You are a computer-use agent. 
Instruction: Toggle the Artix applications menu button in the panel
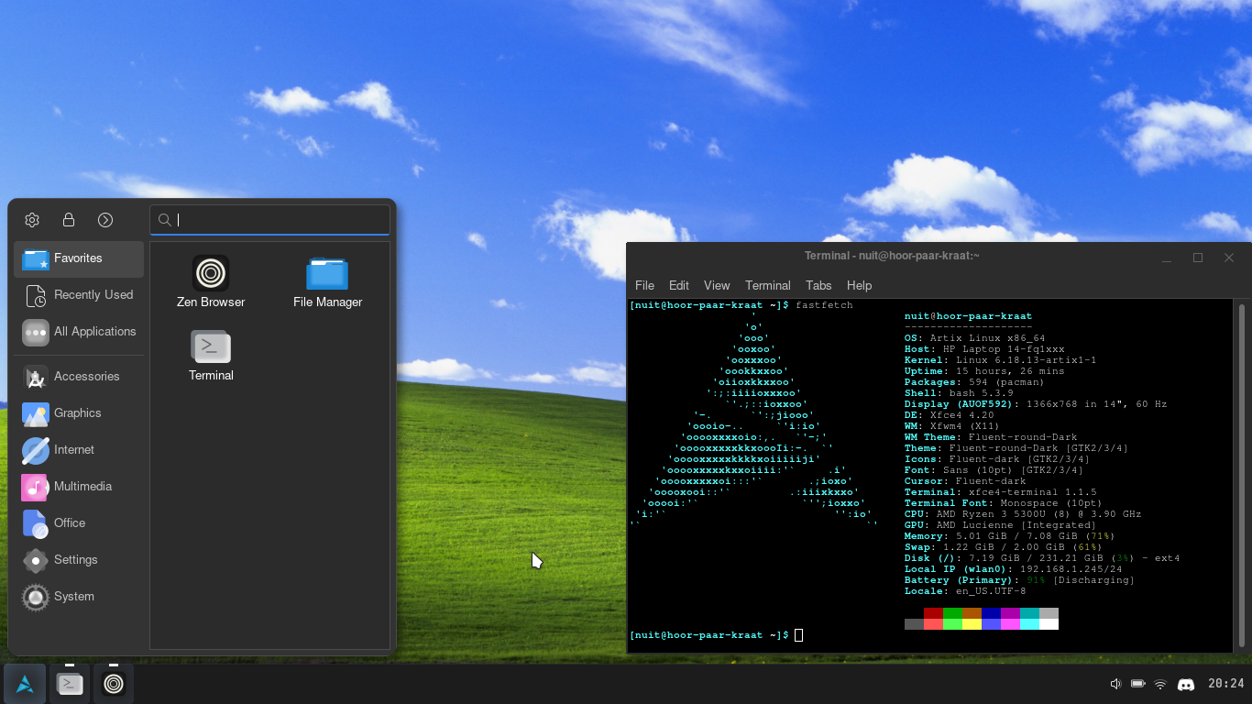pos(25,684)
